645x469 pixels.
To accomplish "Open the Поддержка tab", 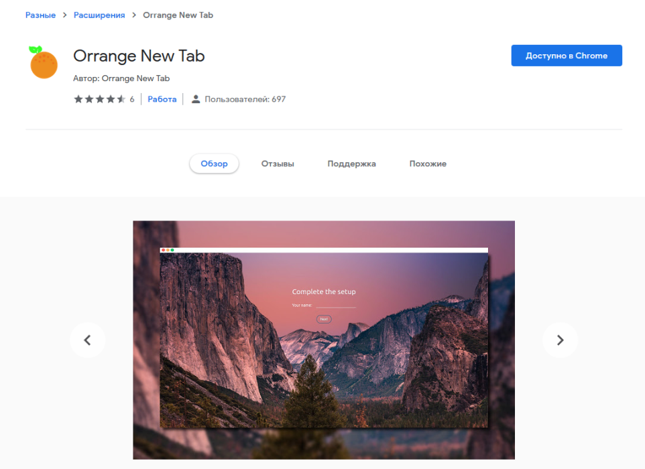I will (x=352, y=163).
